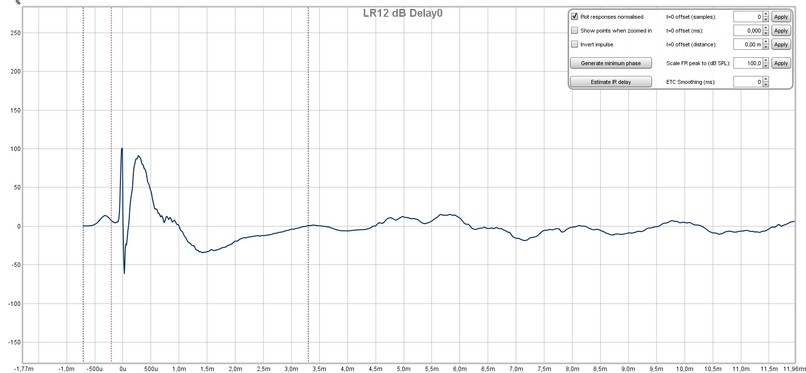Focus the ETC Smoothing (ms) field

click(748, 82)
